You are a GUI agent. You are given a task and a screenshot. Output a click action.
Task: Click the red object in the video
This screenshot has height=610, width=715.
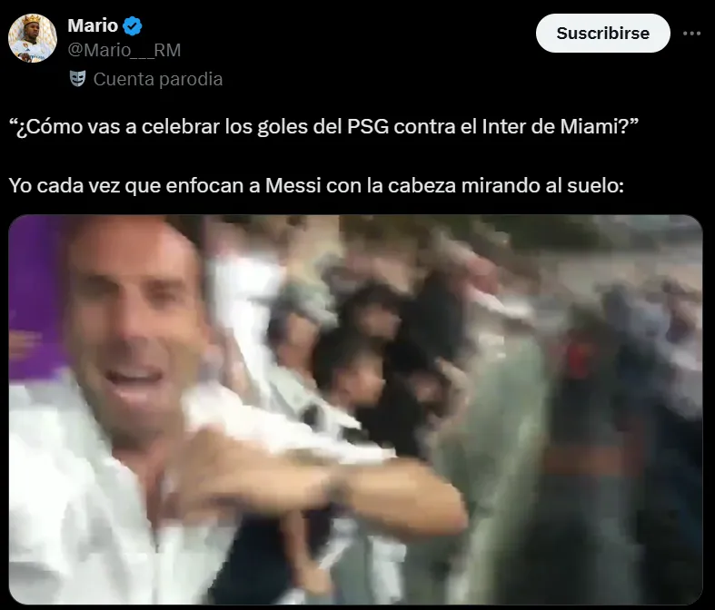click(578, 358)
